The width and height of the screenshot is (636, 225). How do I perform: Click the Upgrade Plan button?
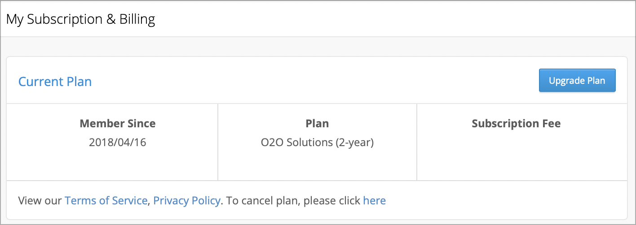pos(577,81)
